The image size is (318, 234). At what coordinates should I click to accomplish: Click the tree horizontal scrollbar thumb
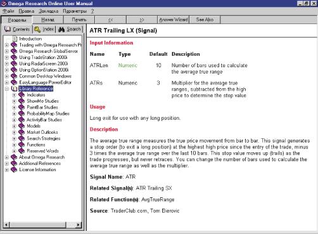37,224
